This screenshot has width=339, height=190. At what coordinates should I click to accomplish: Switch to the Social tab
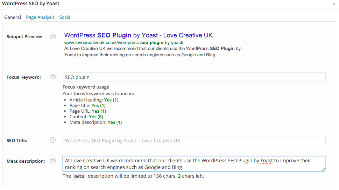coord(65,17)
